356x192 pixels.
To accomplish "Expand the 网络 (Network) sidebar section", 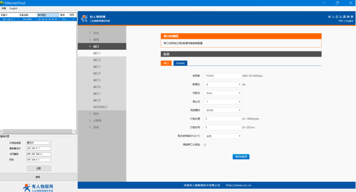I will [96, 39].
